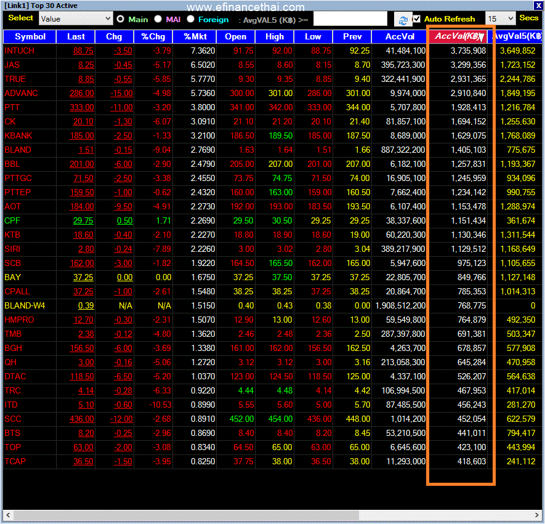This screenshot has height=524, width=545.
Task: Select the TMB symbol
Action: (x=13, y=334)
